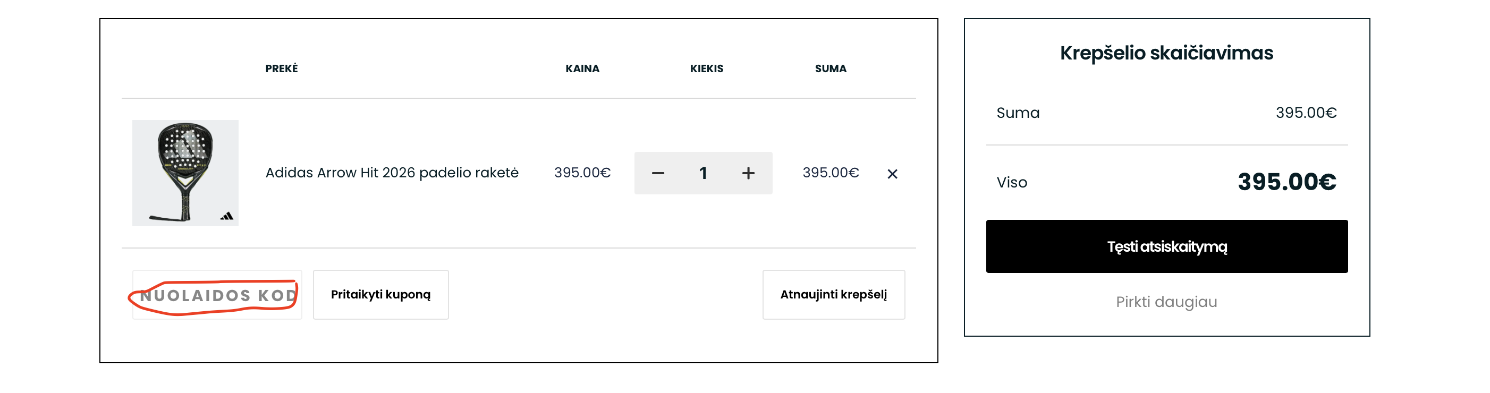Click the bold Viso total amount

tap(1286, 182)
